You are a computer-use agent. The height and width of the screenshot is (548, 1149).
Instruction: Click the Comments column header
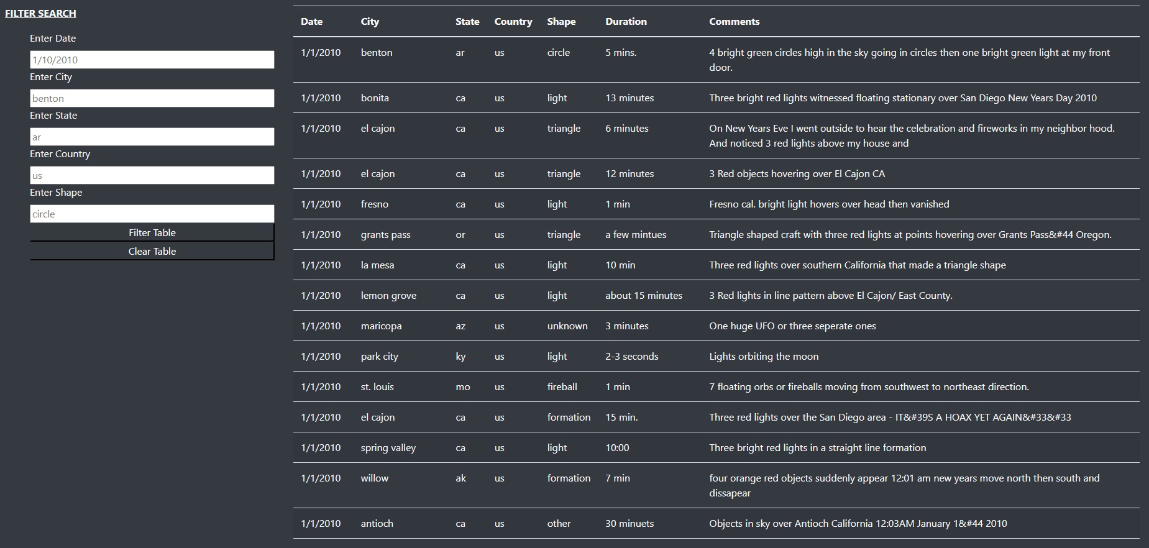(734, 22)
